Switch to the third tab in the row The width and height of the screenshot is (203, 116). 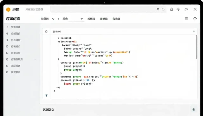(91, 19)
